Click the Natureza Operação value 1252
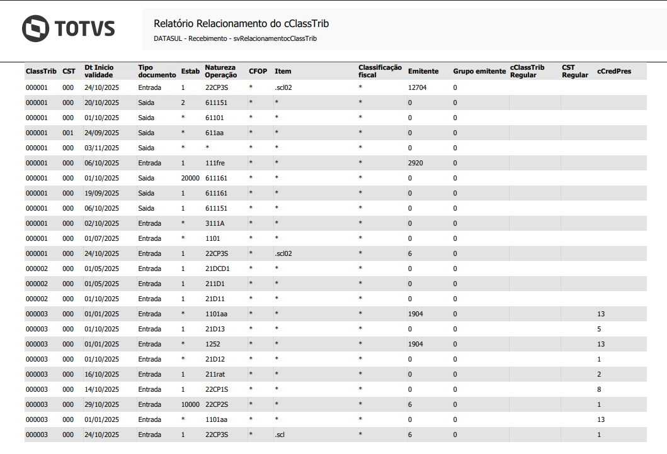 213,345
